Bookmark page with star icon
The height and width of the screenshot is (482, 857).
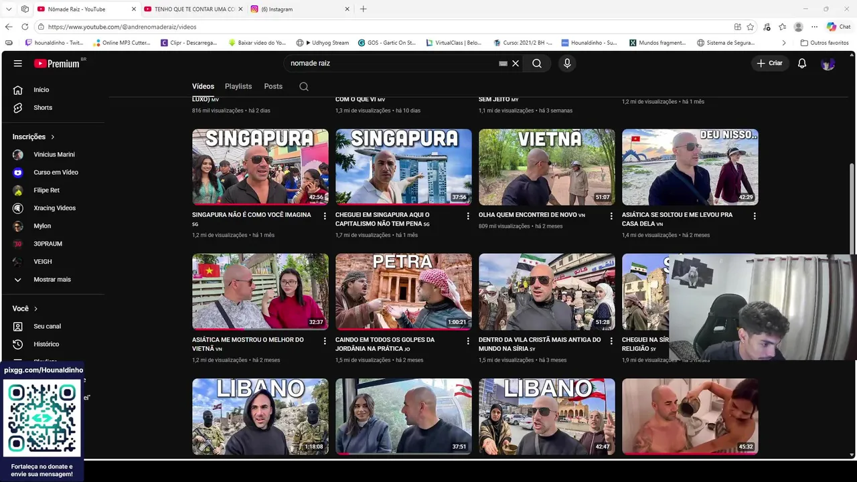point(751,27)
